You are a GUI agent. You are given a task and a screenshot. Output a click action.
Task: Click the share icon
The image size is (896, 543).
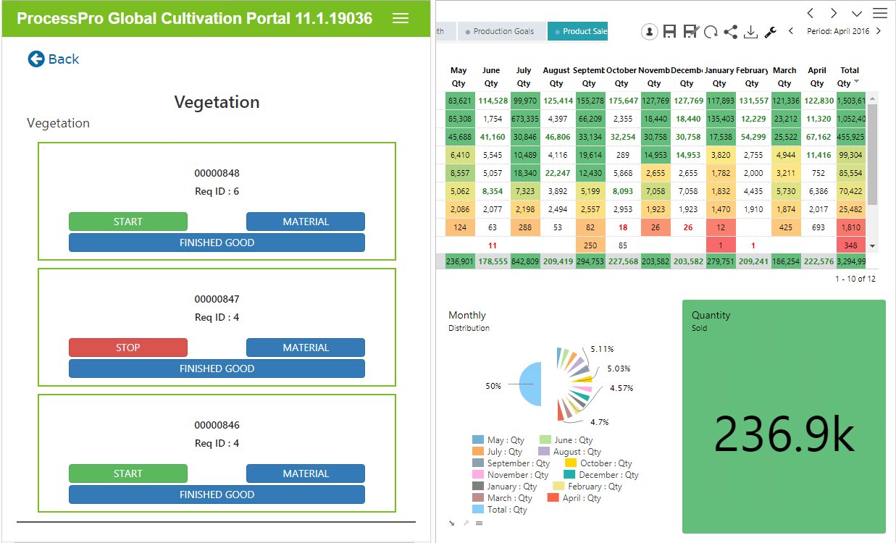(730, 31)
